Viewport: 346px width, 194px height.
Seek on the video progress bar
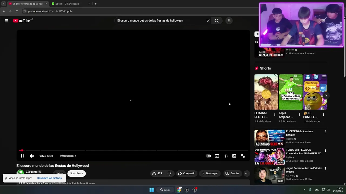coord(133,150)
